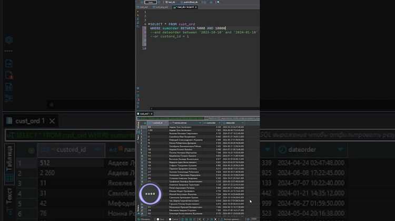This screenshot has width=395, height=221.
Task: Click the SQL filter expression field above the grid
Action: (198, 118)
